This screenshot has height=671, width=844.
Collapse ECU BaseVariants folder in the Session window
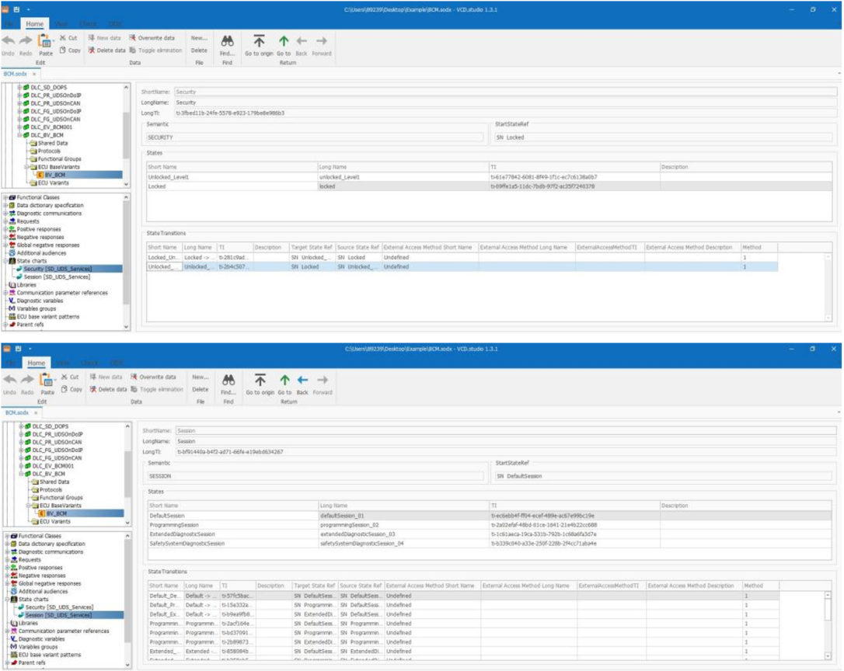pos(28,506)
